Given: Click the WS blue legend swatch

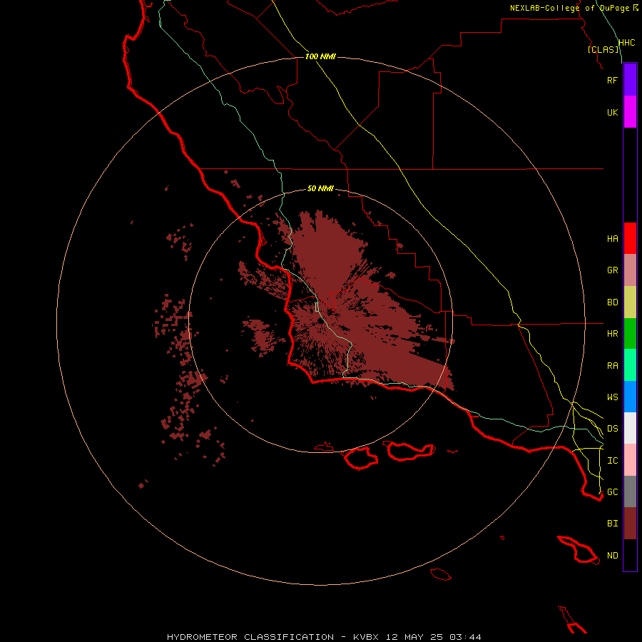Looking at the screenshot, I should point(630,397).
